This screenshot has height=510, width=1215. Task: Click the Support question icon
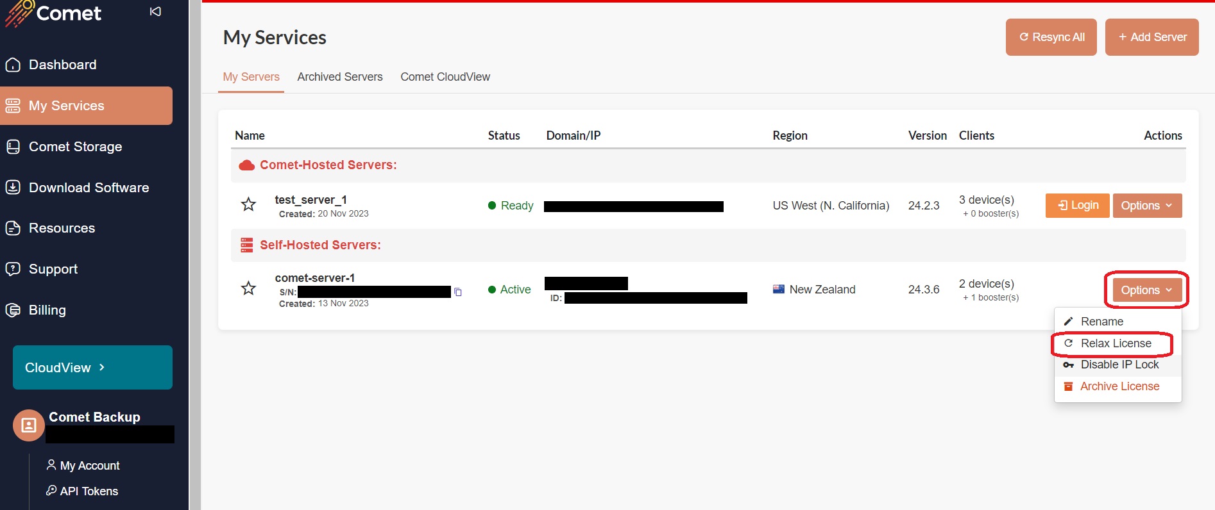[x=13, y=269]
